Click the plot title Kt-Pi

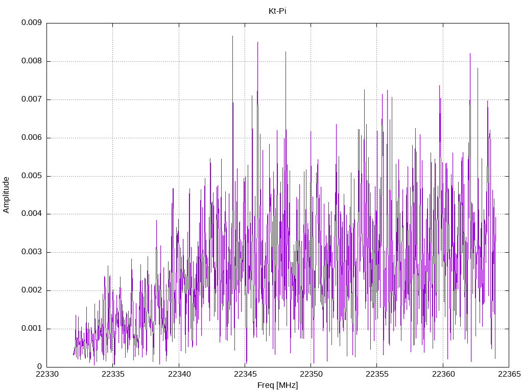pyautogui.click(x=277, y=11)
